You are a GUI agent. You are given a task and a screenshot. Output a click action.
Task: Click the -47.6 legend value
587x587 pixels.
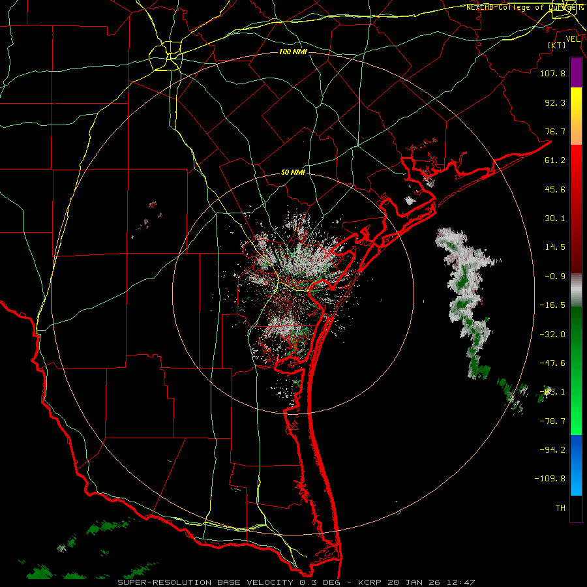pos(552,363)
